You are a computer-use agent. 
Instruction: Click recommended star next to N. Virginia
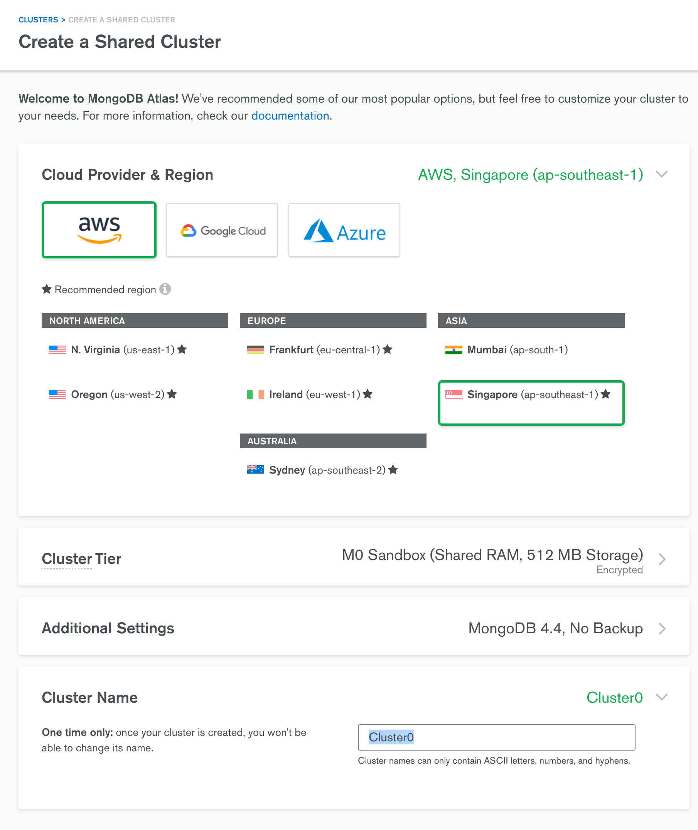[x=182, y=349]
